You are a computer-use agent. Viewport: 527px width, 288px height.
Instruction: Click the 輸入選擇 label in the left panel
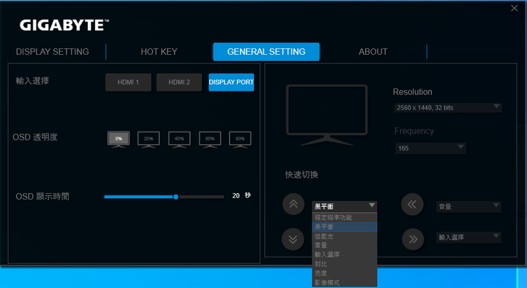(32, 81)
